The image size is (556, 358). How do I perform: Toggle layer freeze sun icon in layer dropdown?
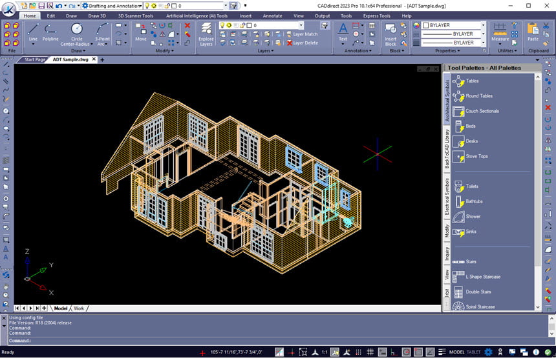point(229,25)
